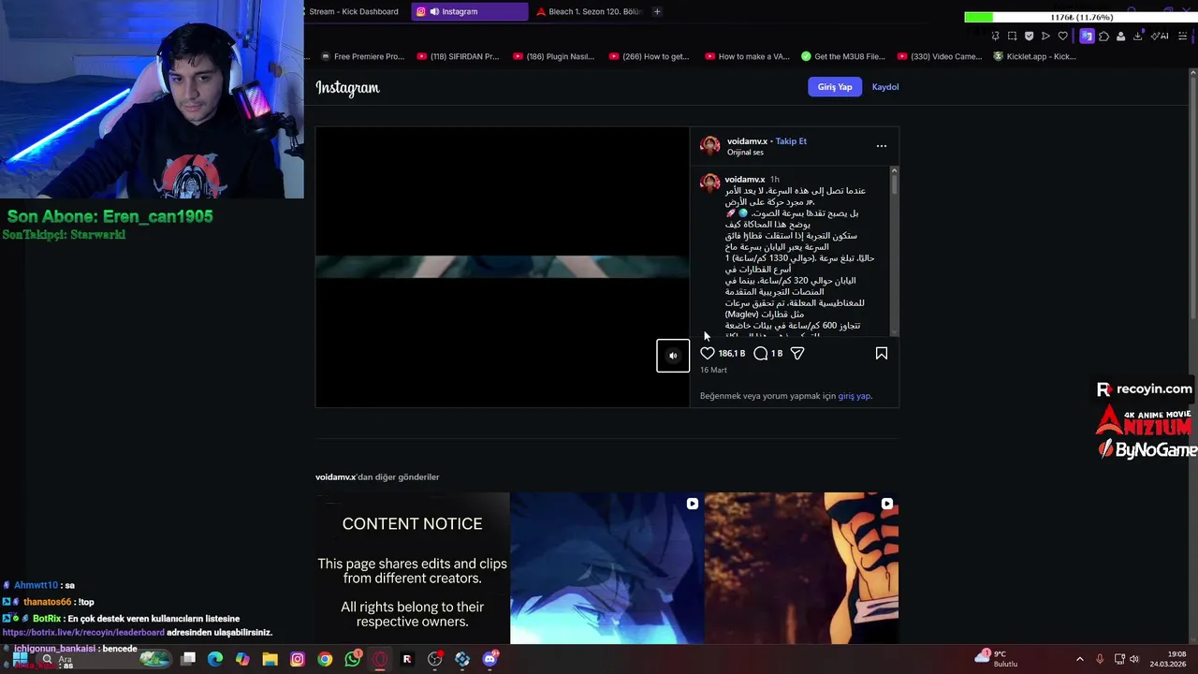This screenshot has height=674, width=1198.
Task: Go to Instagram home via logo
Action: [x=347, y=87]
